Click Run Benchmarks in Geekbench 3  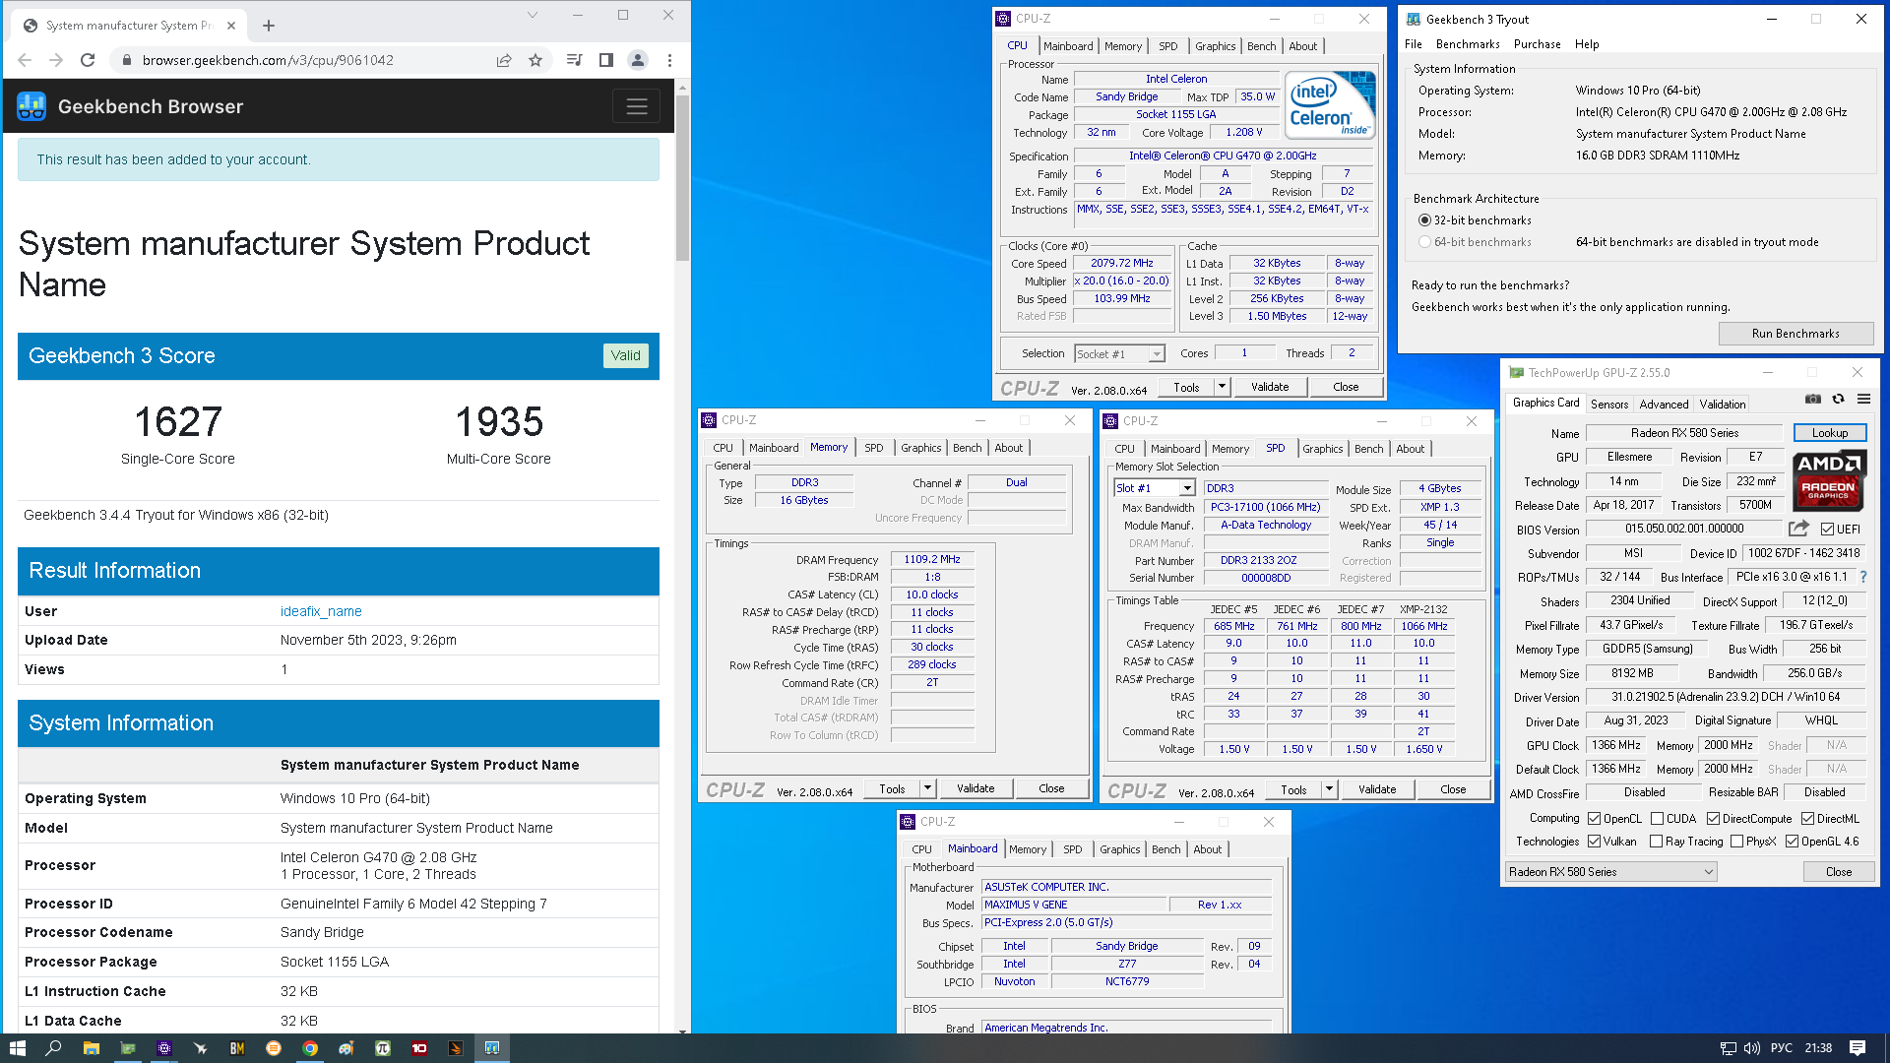point(1795,334)
